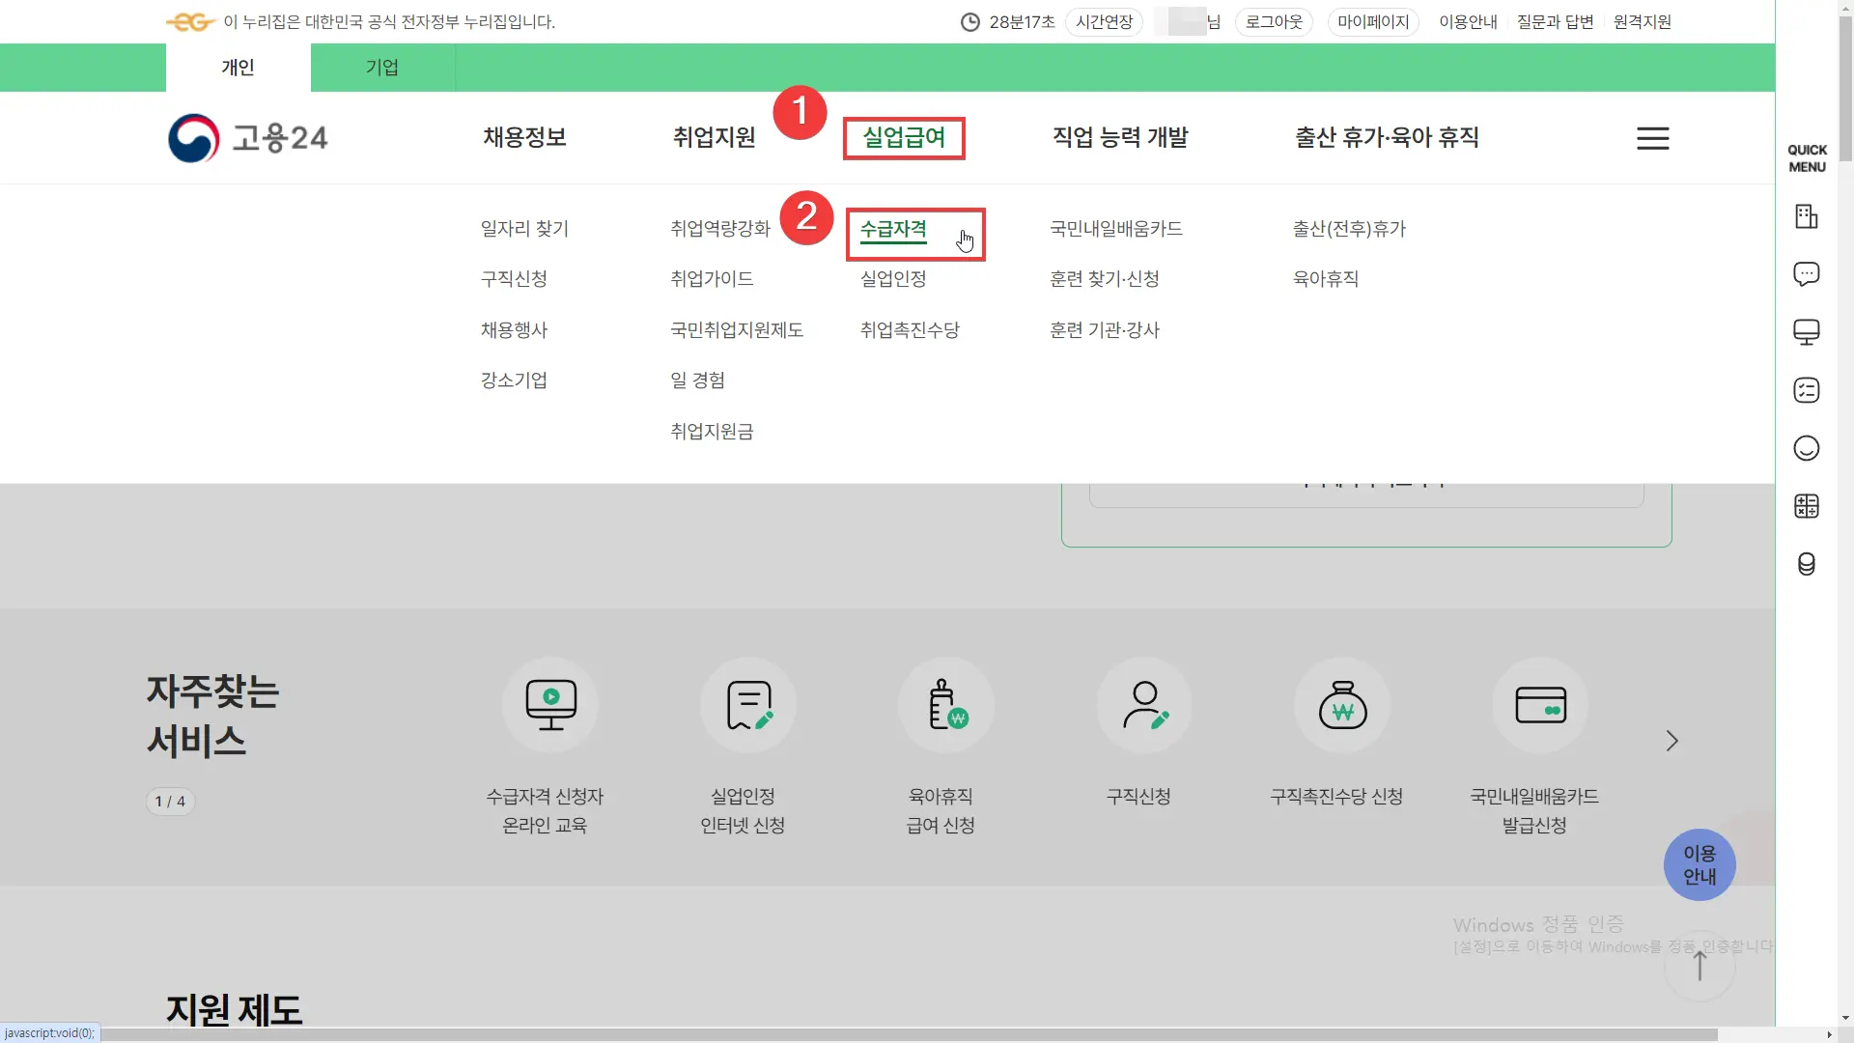1854x1043 pixels.
Task: Open 실업인정 인터넷 신청 icon
Action: tap(748, 705)
